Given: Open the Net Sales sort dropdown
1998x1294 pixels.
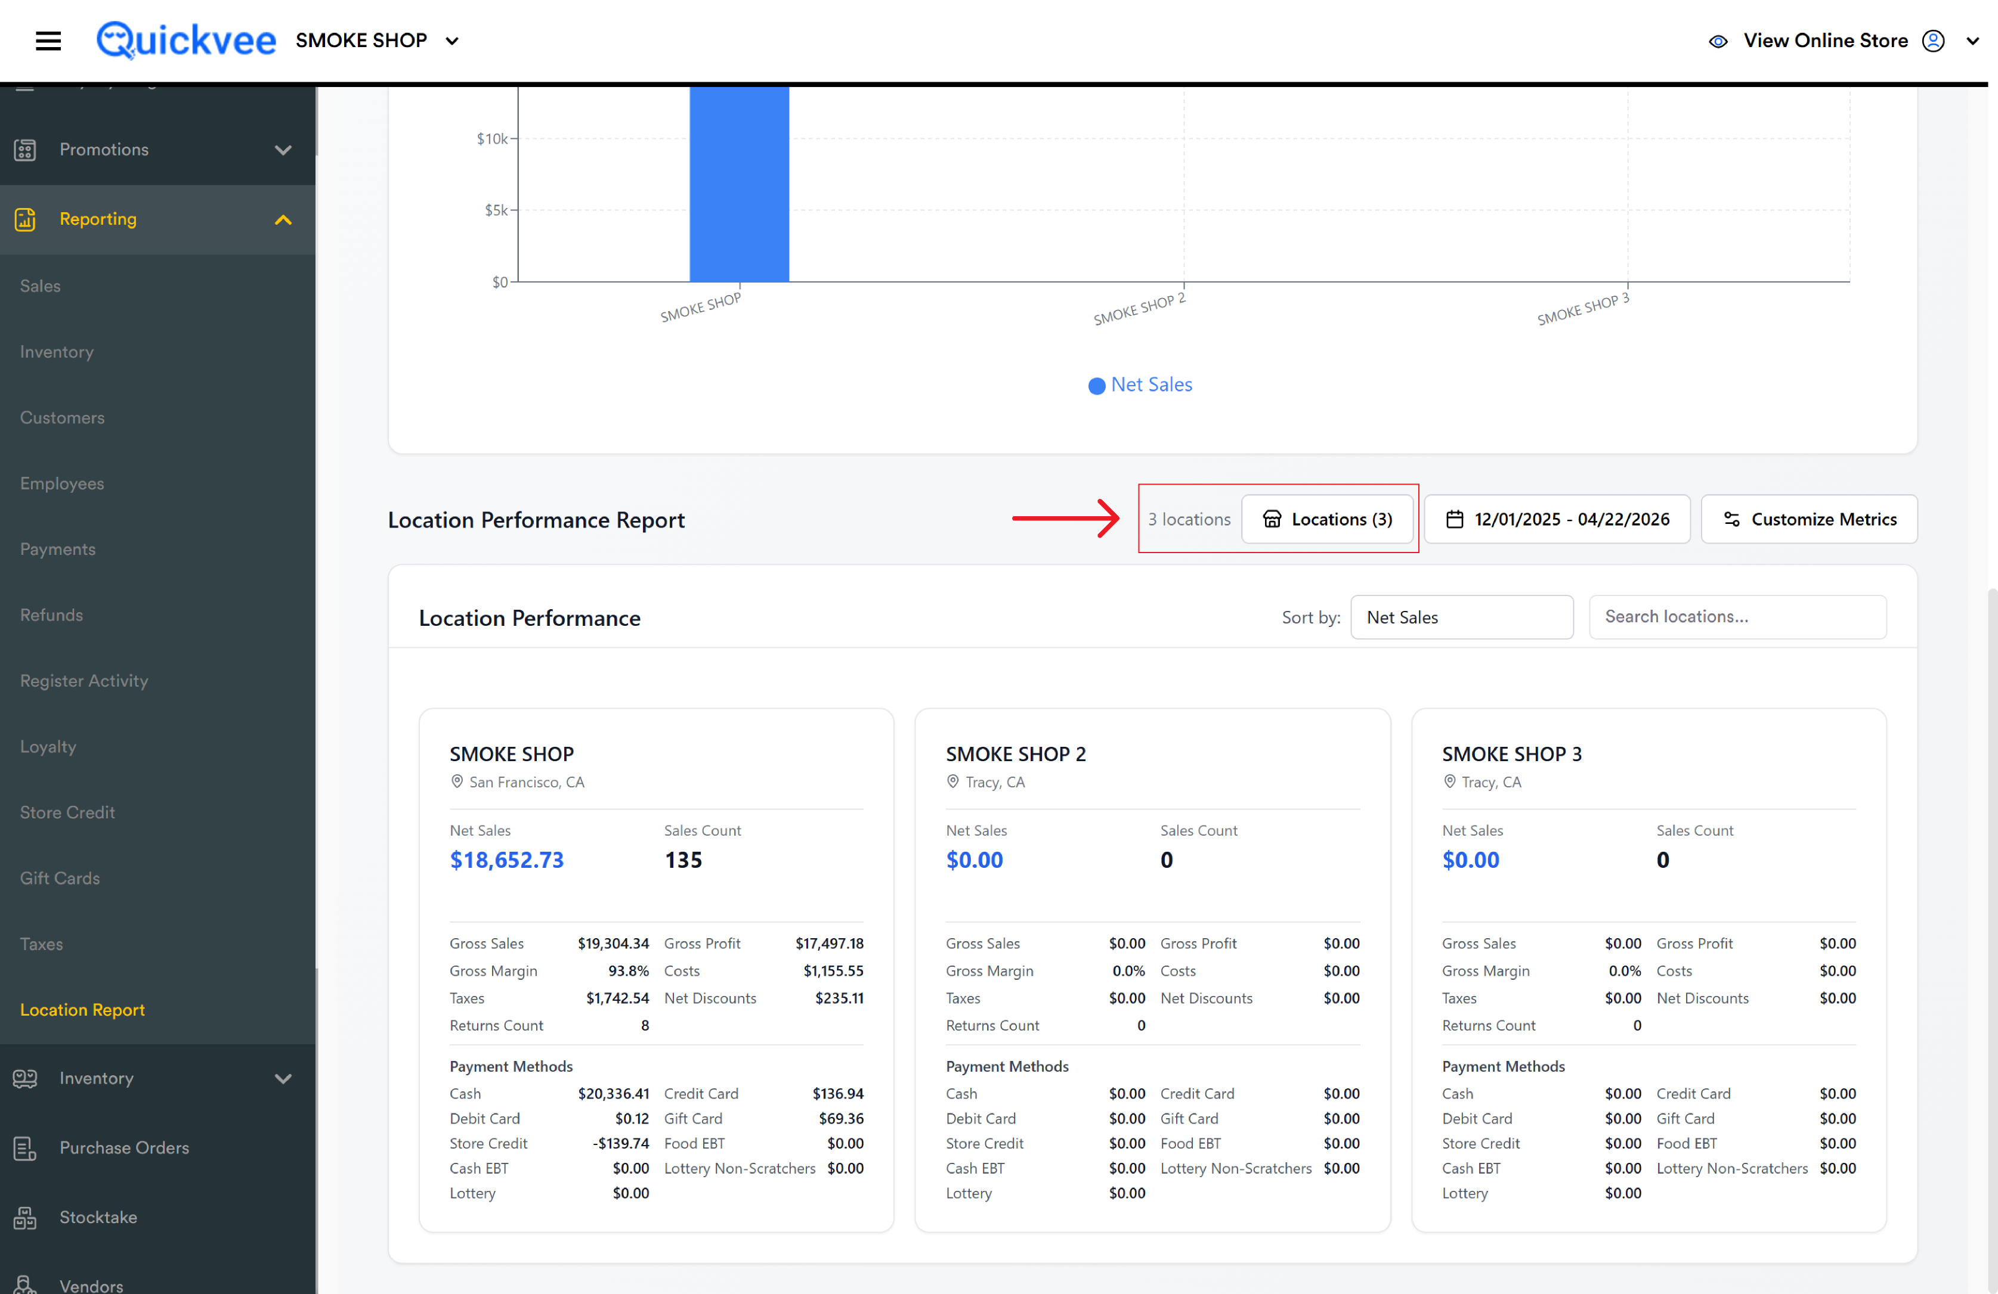Looking at the screenshot, I should click(x=1462, y=617).
